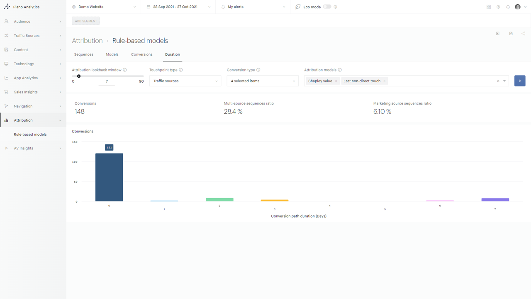Image resolution: width=531 pixels, height=299 pixels.
Task: Open the notifications bell in top right
Action: point(508,7)
